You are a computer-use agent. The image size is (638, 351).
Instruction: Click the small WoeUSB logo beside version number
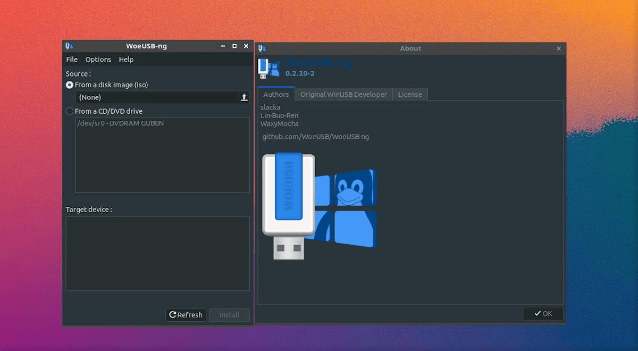tap(268, 69)
